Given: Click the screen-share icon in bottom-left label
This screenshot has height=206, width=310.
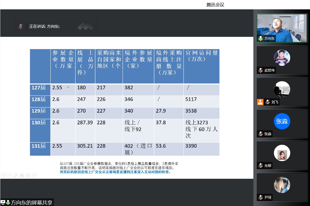Looking at the screenshot, I should 3,202.
